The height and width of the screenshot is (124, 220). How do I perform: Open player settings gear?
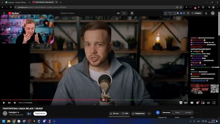click(197, 103)
